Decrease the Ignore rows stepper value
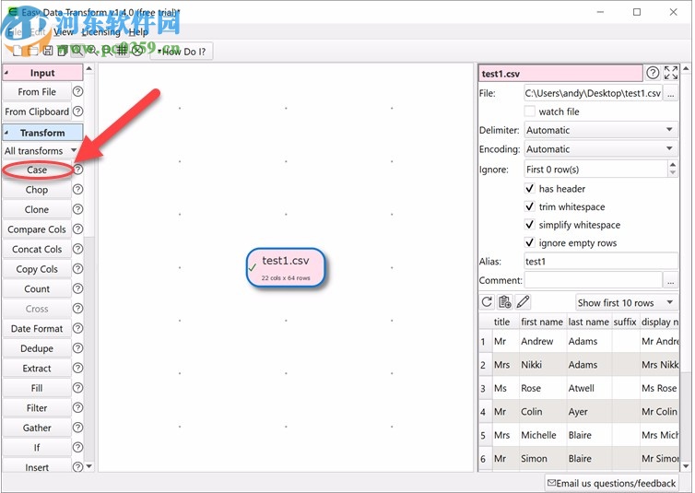 coord(673,173)
